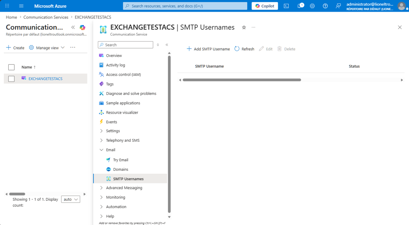
Task: Open the Manage view dropdown
Action: pyautogui.click(x=47, y=48)
